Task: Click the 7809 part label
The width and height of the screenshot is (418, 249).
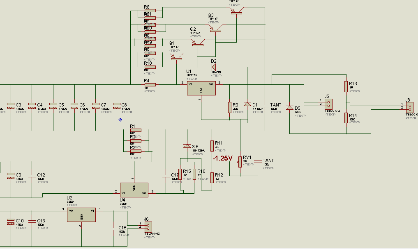Action: click(x=70, y=201)
